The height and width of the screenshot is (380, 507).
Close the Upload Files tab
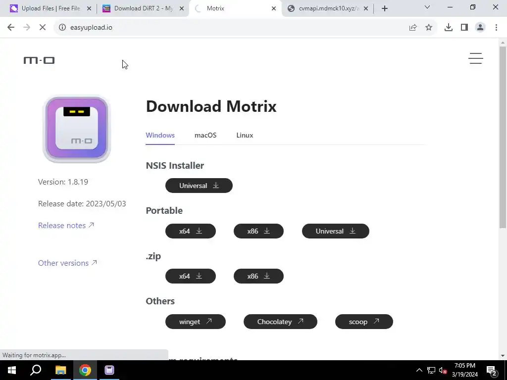pyautogui.click(x=89, y=8)
